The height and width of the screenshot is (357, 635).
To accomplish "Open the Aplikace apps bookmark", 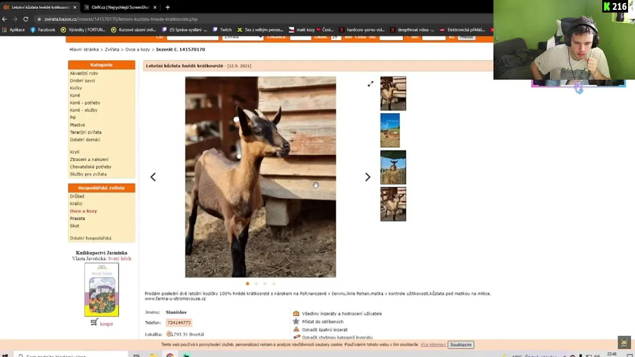I will pyautogui.click(x=14, y=30).
